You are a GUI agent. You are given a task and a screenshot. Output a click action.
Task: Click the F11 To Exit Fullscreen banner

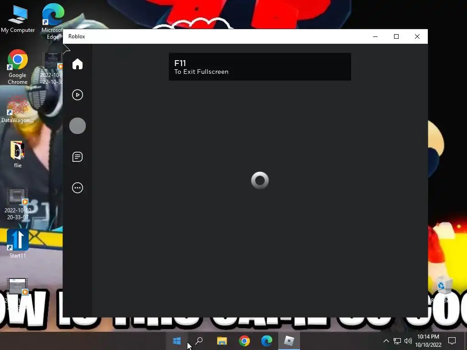pos(259,67)
